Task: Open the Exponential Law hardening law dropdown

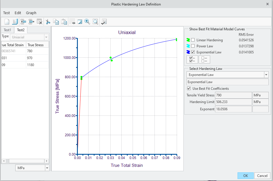Action: tap(266, 75)
